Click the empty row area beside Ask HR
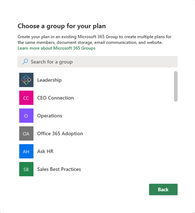The height and width of the screenshot is (213, 195). pos(113,151)
